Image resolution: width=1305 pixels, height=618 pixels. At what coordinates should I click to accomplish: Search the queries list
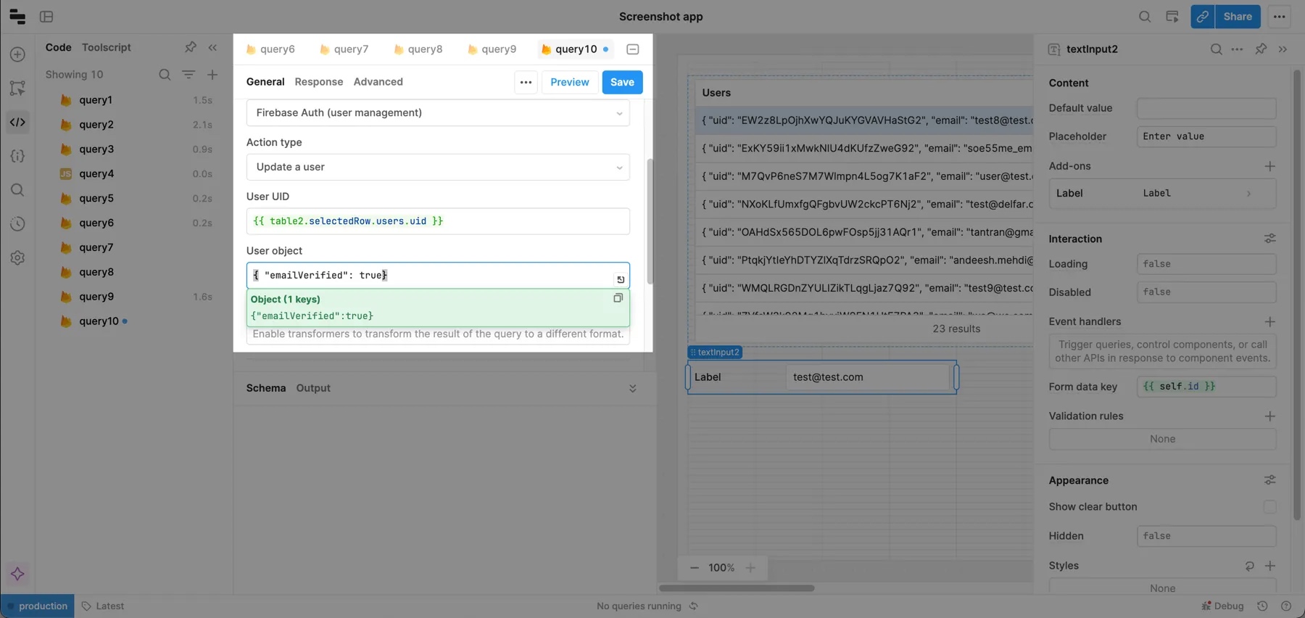(x=165, y=75)
